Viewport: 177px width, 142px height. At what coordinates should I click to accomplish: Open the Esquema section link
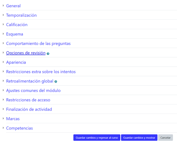point(15,34)
